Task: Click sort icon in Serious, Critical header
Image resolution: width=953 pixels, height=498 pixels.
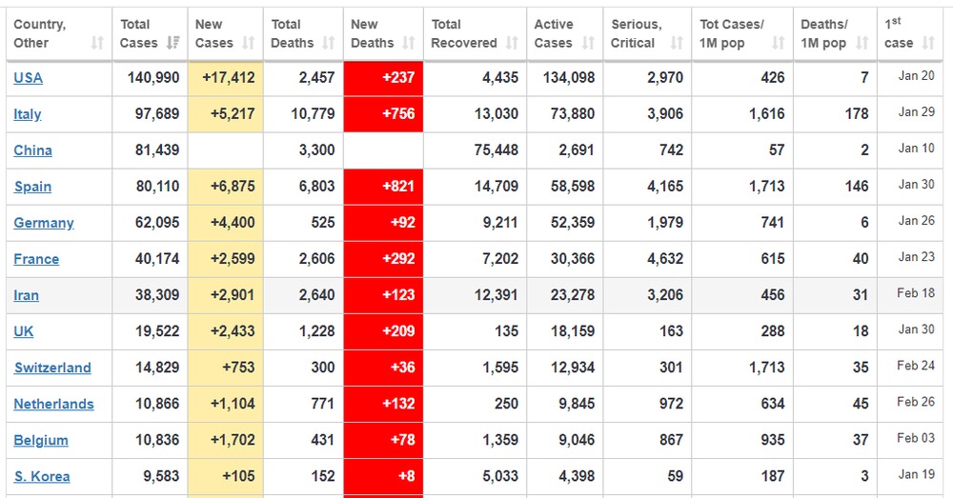Action: coord(677,43)
